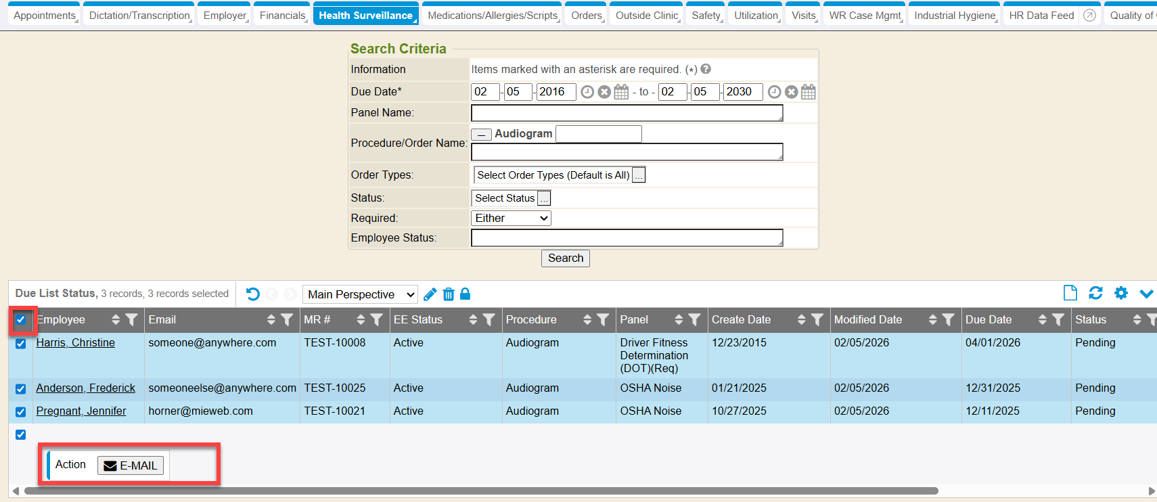Click the filter icon on the Employee column
The image size is (1157, 502).
pos(131,320)
